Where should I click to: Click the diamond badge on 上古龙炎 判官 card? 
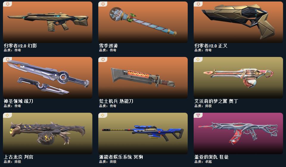click(x=7, y=115)
